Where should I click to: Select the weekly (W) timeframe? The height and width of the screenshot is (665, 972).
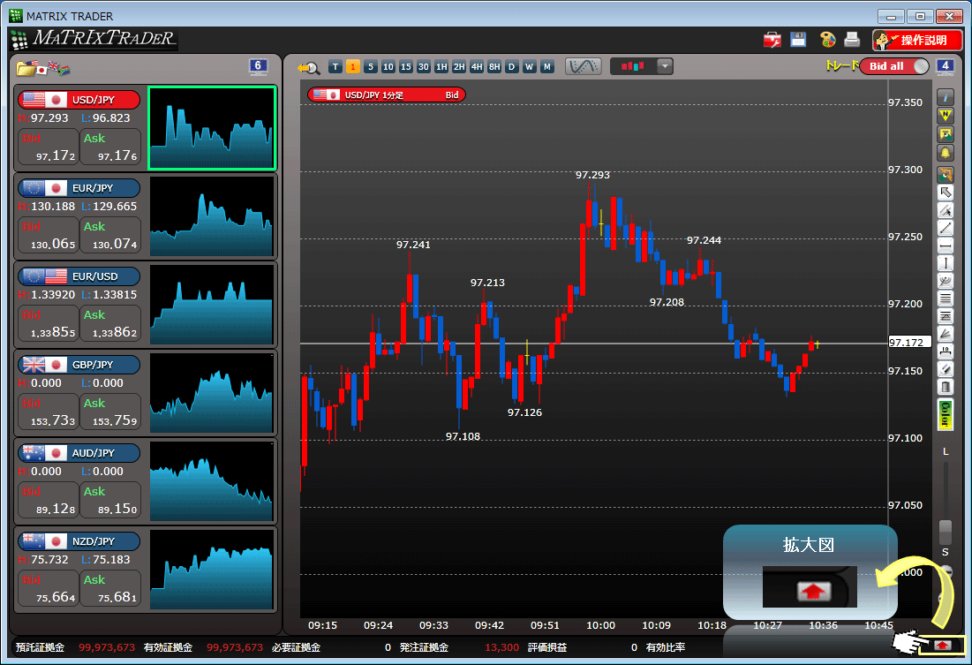(x=530, y=67)
